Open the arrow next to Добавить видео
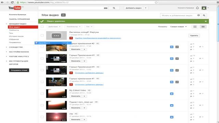This screenshot has width=219, height=123. point(146,8)
